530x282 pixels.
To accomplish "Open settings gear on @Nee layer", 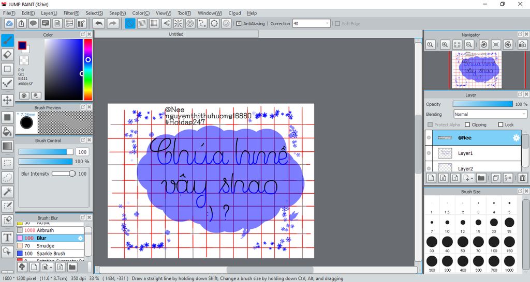I will (x=516, y=137).
